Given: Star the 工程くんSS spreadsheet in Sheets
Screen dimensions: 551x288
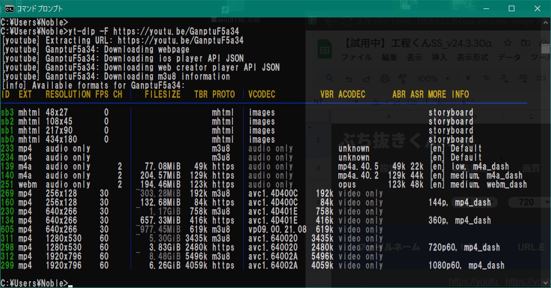Looking at the screenshot, I should pyautogui.click(x=508, y=43).
